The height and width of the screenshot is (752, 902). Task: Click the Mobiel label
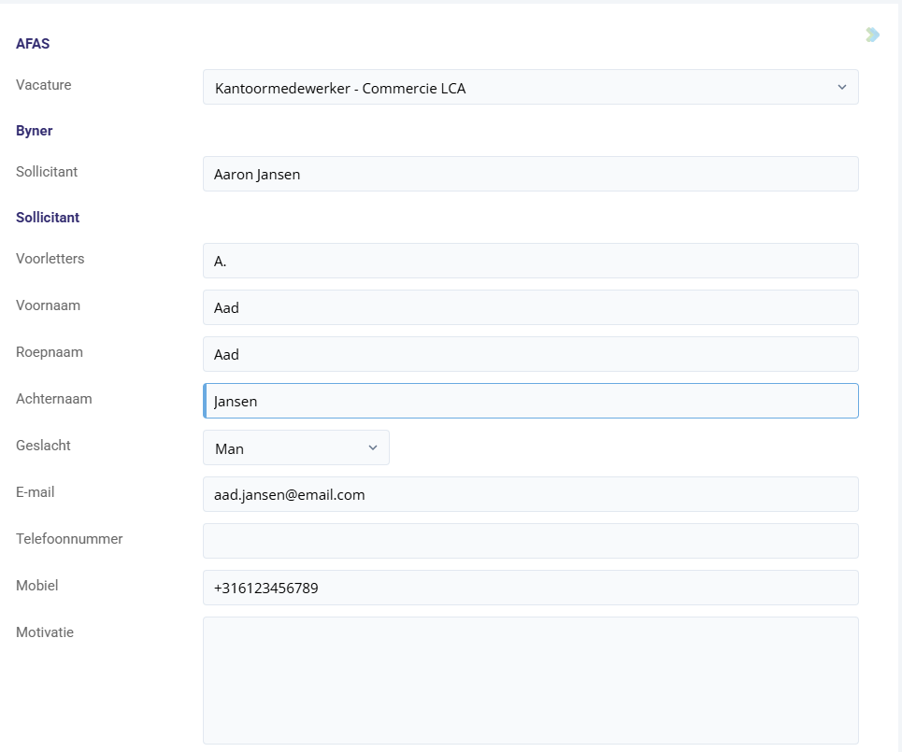[36, 586]
